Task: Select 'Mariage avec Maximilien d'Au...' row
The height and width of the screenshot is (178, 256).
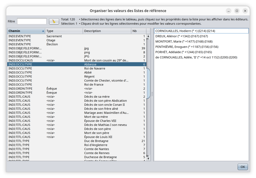Action: coord(77,113)
